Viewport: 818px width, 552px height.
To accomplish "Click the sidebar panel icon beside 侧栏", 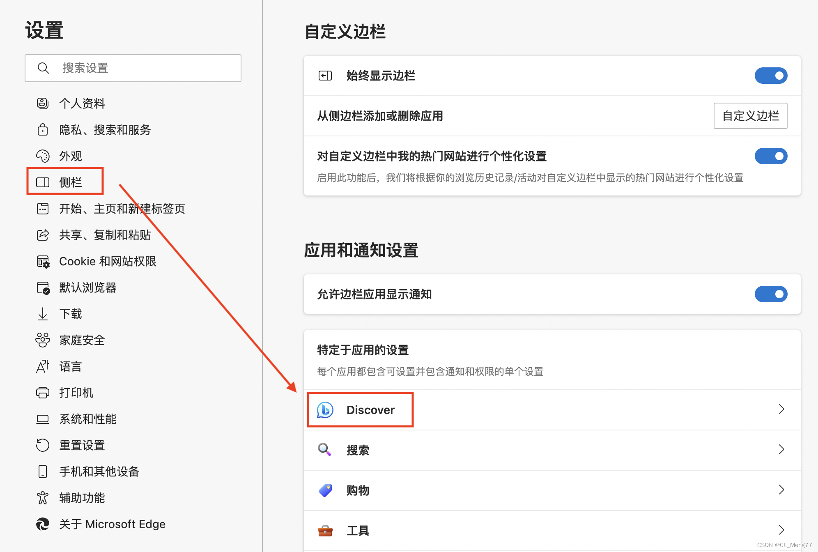I will pyautogui.click(x=43, y=182).
